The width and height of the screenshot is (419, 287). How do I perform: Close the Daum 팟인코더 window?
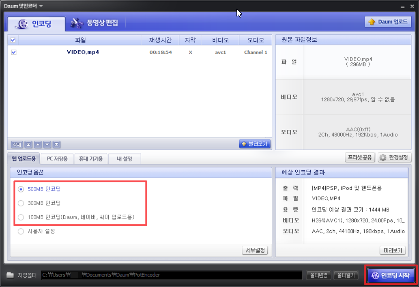pyautogui.click(x=412, y=6)
